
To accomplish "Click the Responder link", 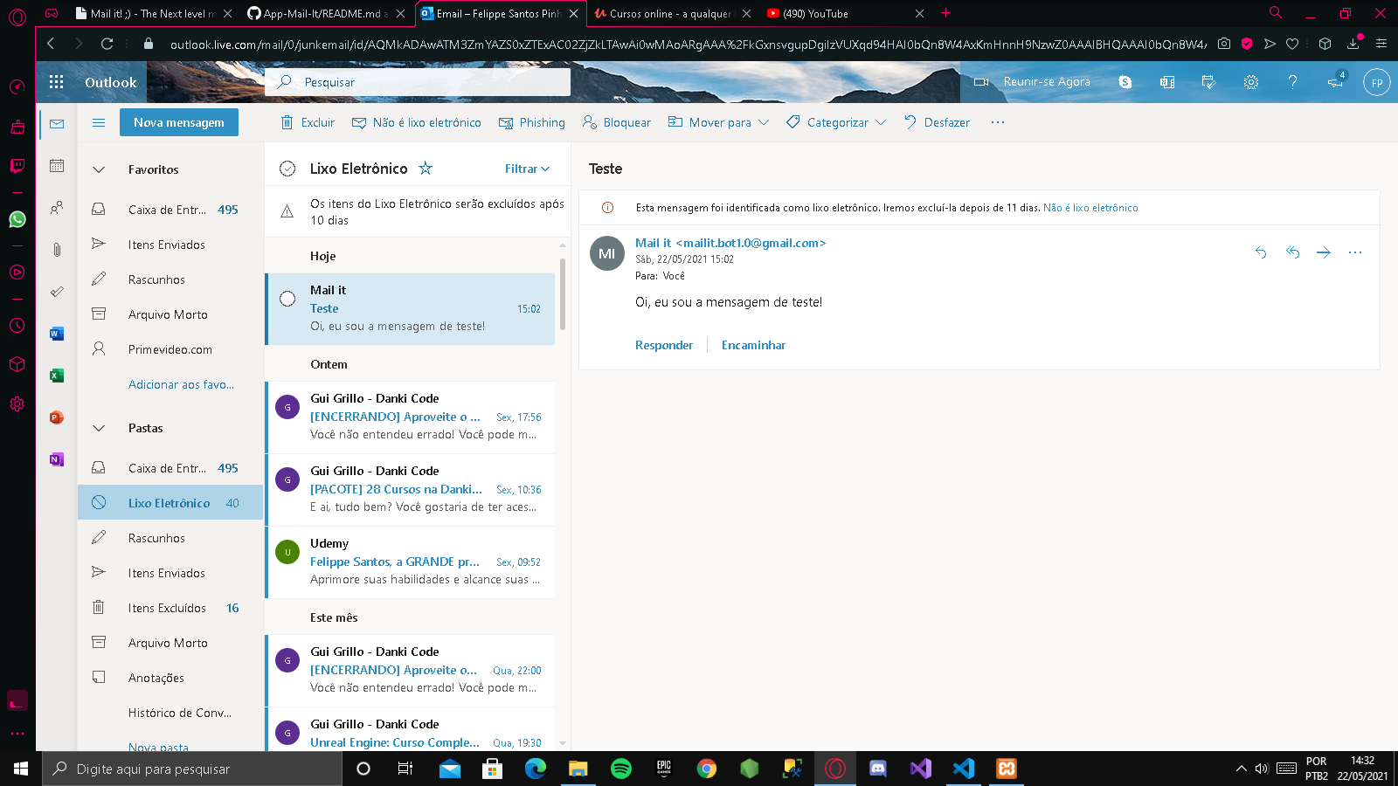I will (664, 345).
